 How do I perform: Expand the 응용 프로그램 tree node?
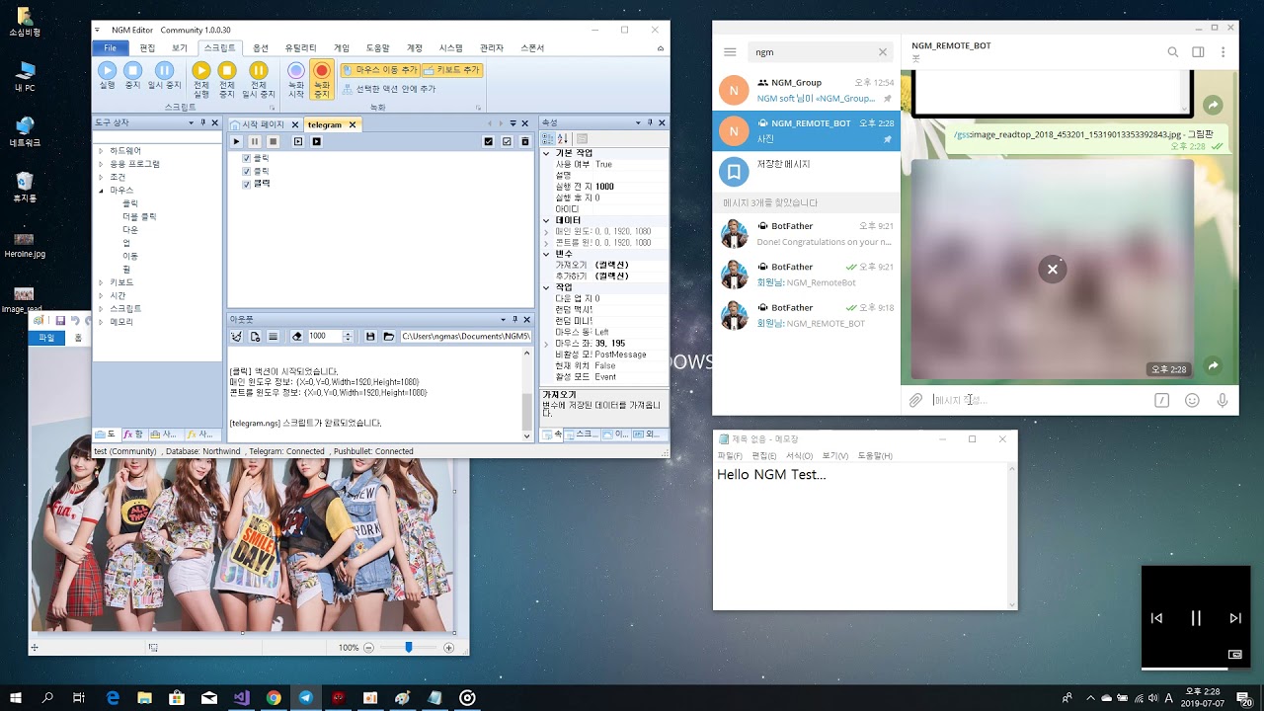point(101,164)
